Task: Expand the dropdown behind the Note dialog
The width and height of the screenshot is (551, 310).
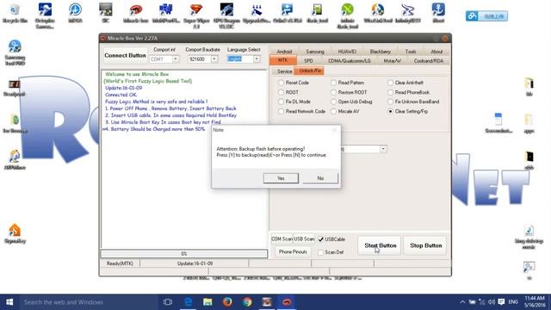Action: tap(383, 149)
